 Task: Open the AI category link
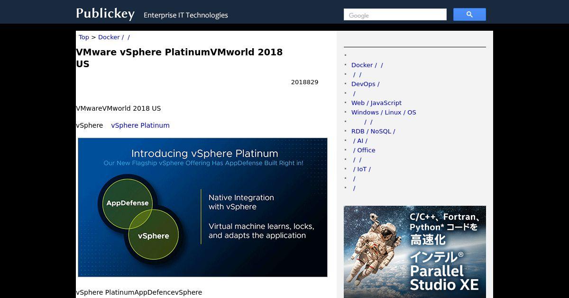(x=360, y=141)
